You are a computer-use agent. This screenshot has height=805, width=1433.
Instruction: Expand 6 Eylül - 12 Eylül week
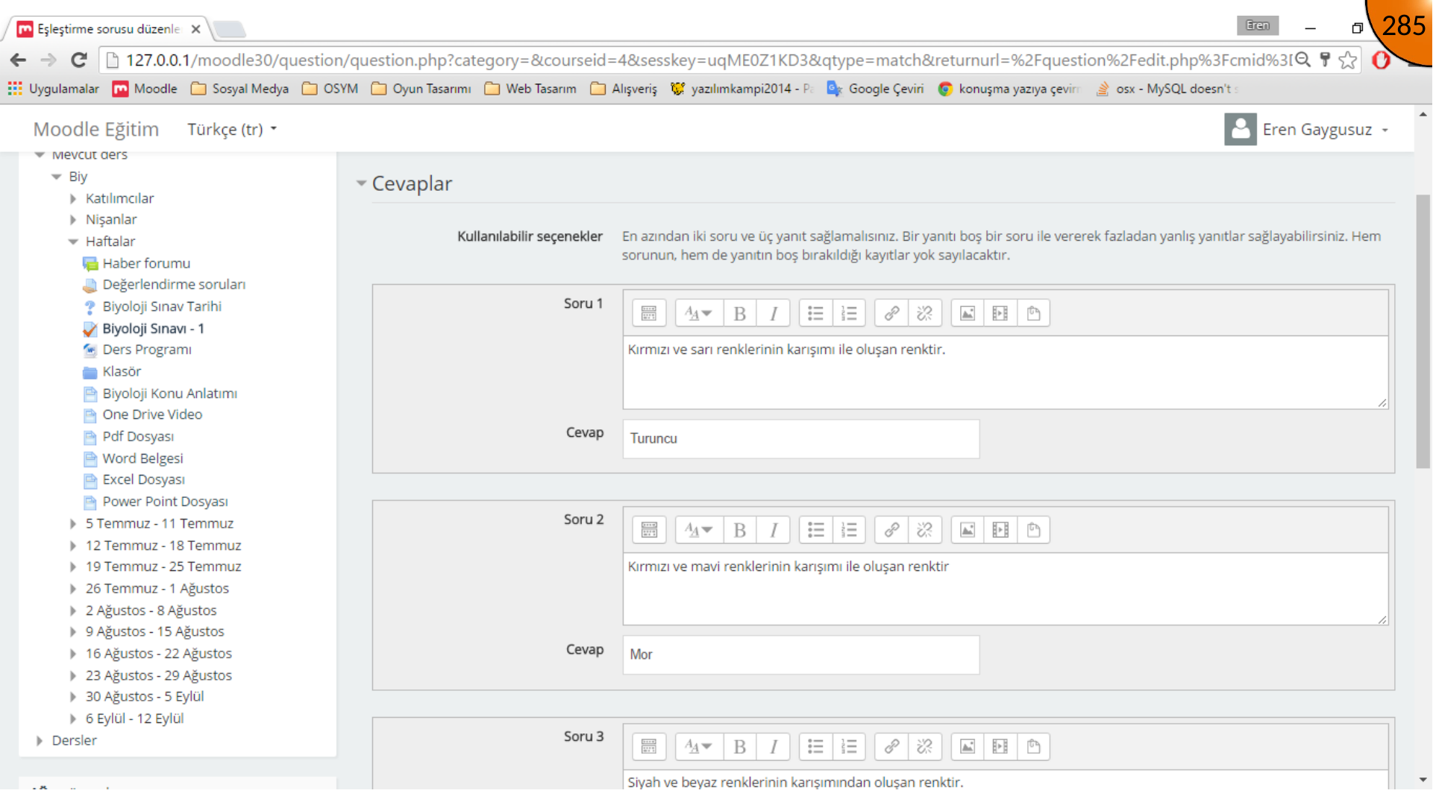point(73,719)
